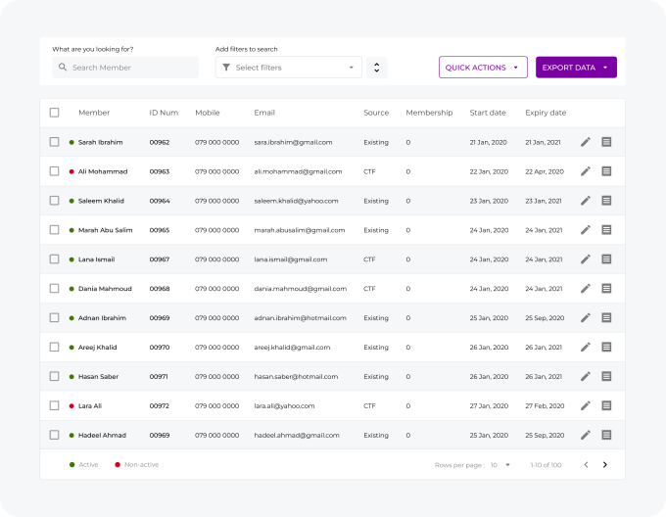The height and width of the screenshot is (517, 666).
Task: Sort by the Expiry date column header
Action: [546, 113]
